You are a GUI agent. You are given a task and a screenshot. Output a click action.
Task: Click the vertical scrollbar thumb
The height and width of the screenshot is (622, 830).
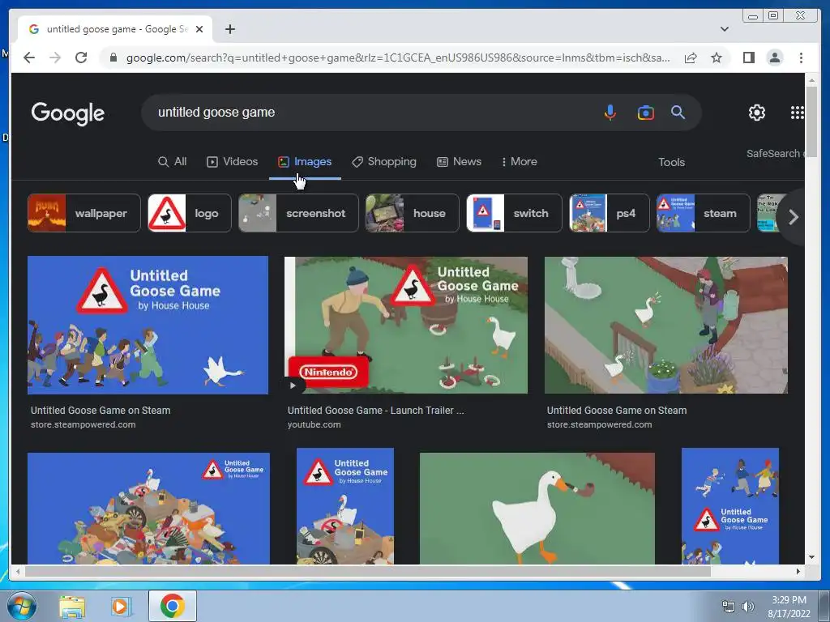coord(811,121)
